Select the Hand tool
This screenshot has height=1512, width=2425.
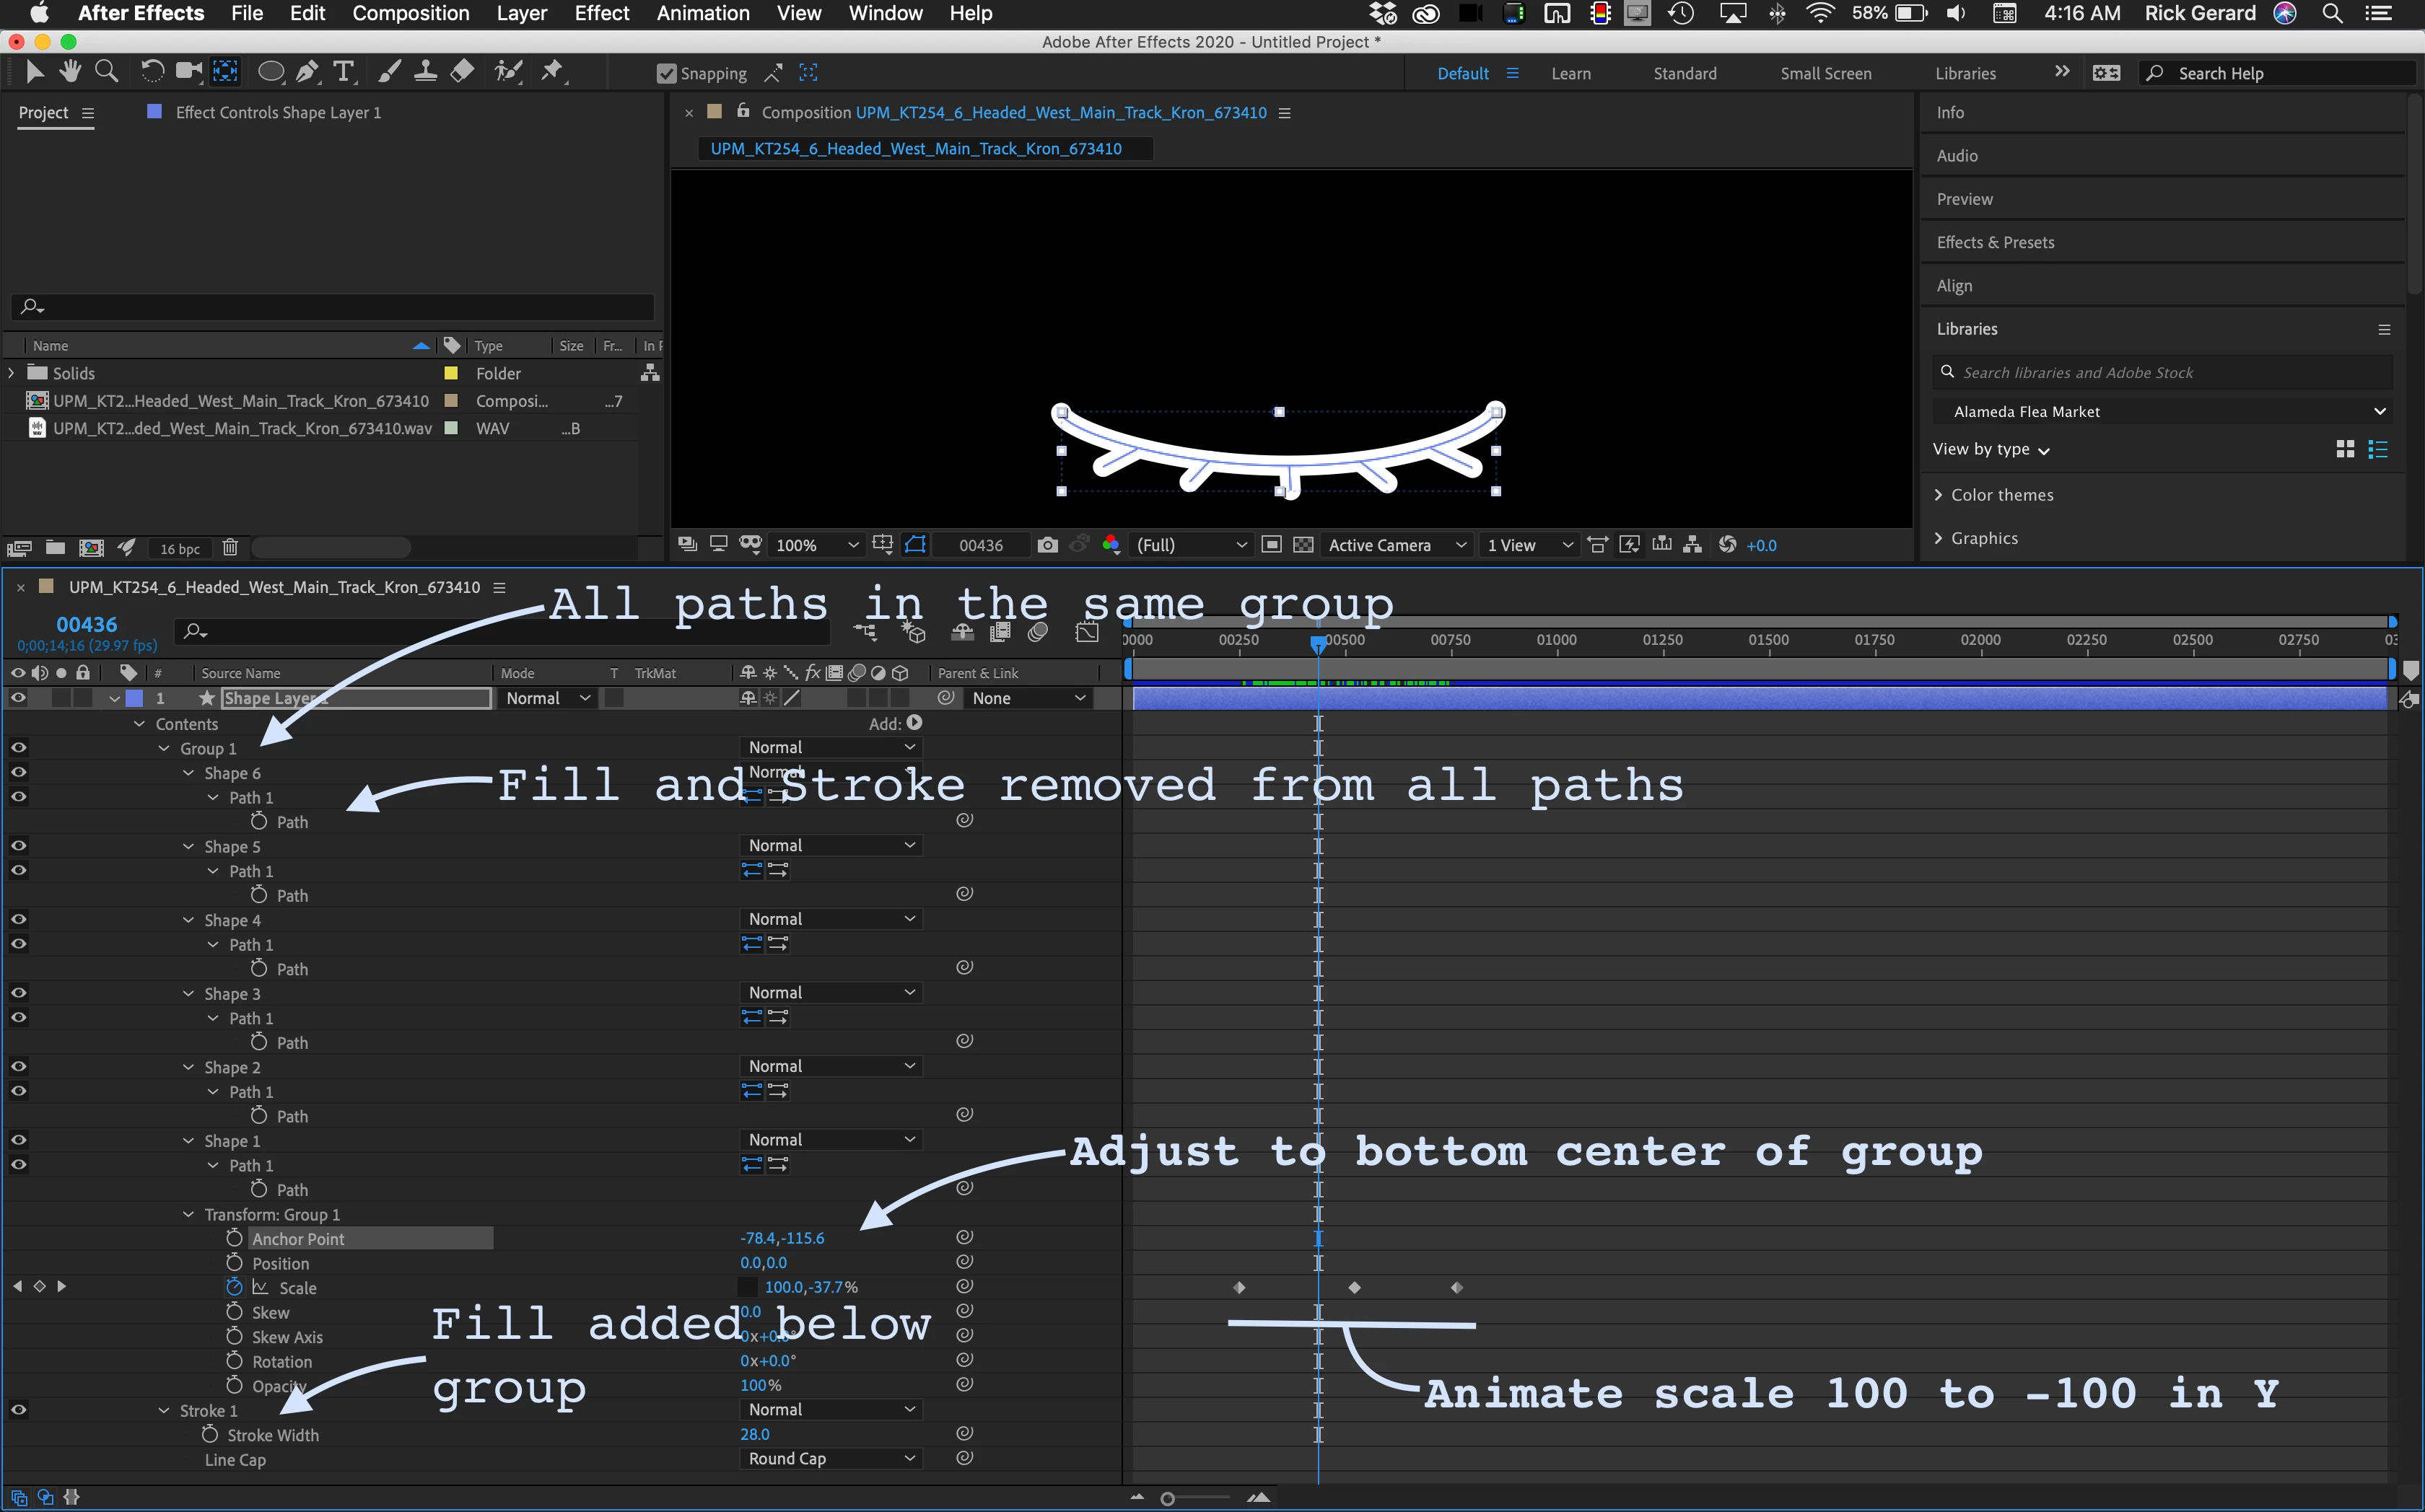[69, 72]
